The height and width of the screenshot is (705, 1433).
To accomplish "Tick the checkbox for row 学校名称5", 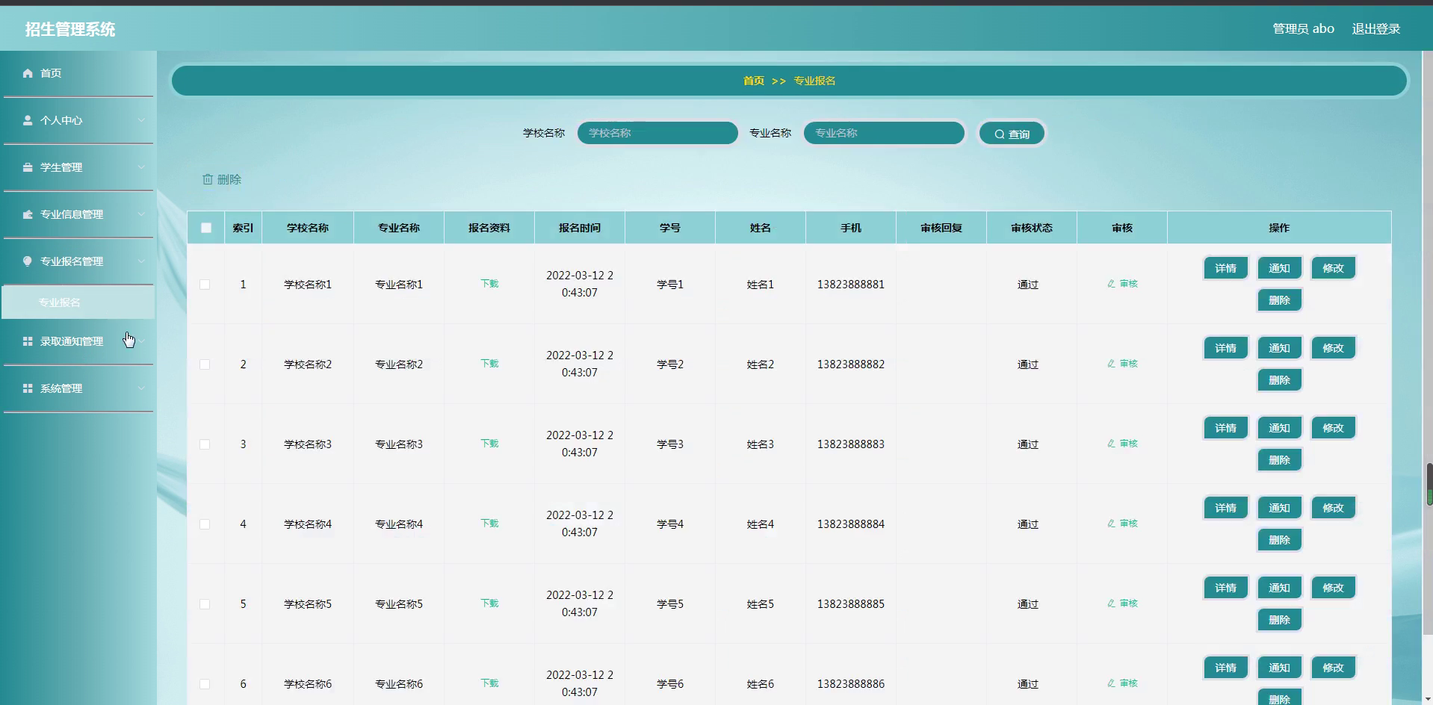I will 205,604.
